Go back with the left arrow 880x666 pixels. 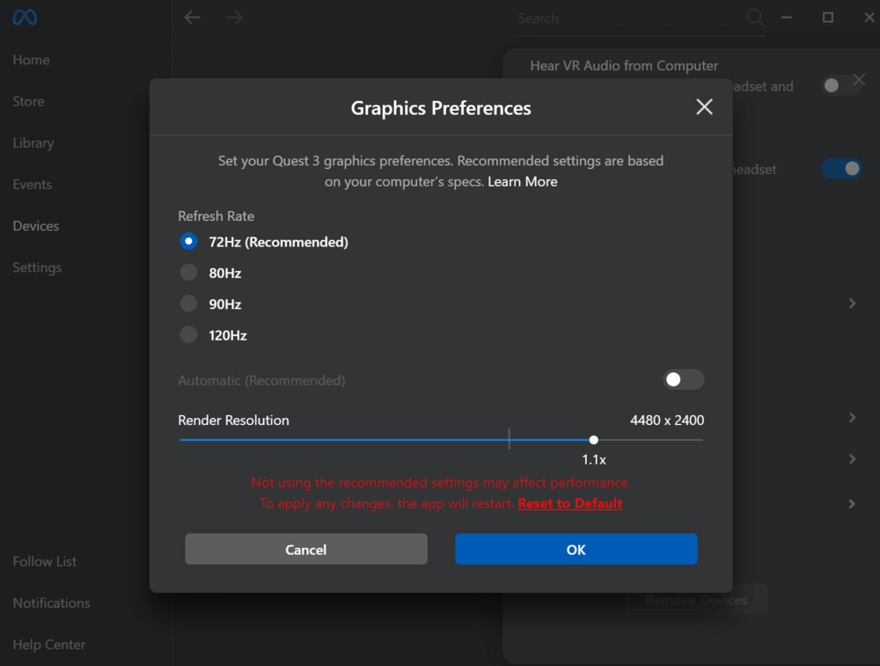[193, 18]
